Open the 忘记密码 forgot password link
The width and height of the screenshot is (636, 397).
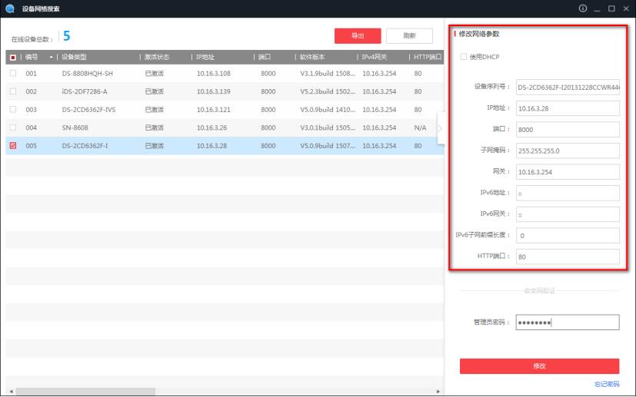[606, 384]
